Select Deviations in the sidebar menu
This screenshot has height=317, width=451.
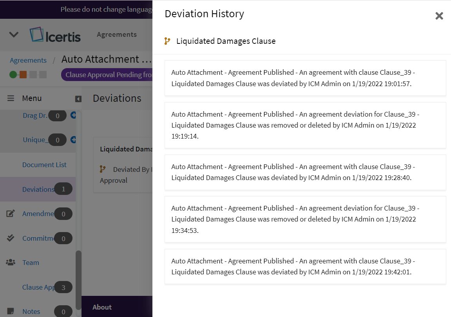pos(38,189)
